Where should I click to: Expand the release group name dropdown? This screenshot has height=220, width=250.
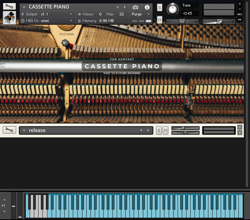click(x=24, y=130)
